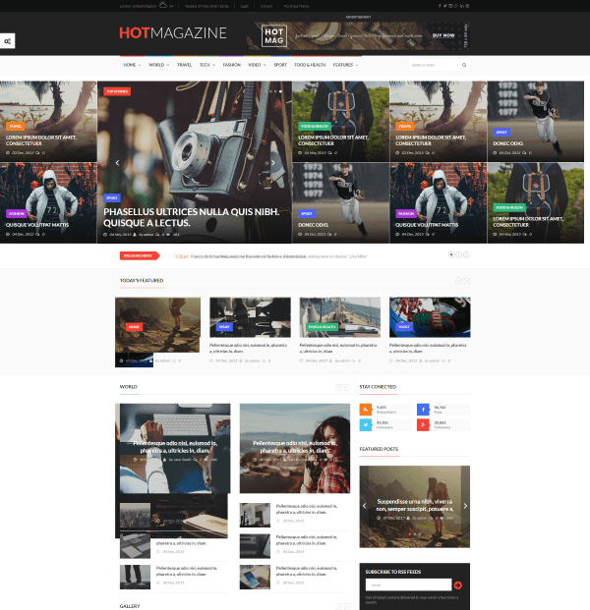
Task: Open the sailboat thumbnail in Today's Featured
Action: point(339,317)
